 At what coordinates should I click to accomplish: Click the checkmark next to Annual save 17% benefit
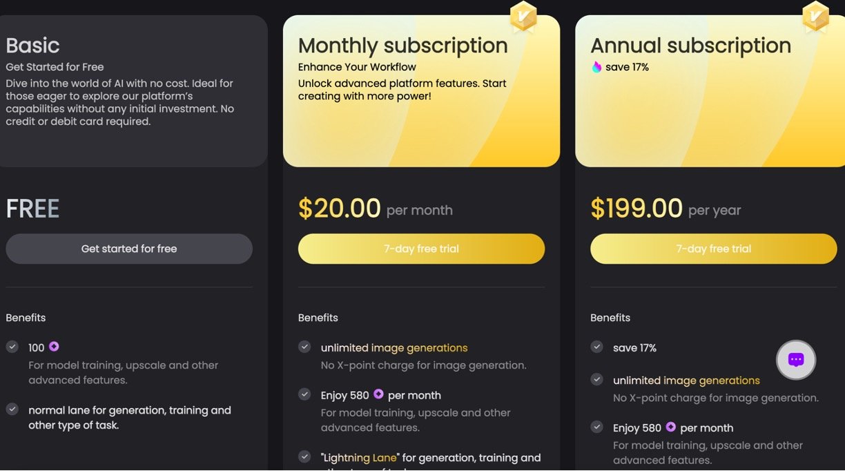click(x=596, y=347)
